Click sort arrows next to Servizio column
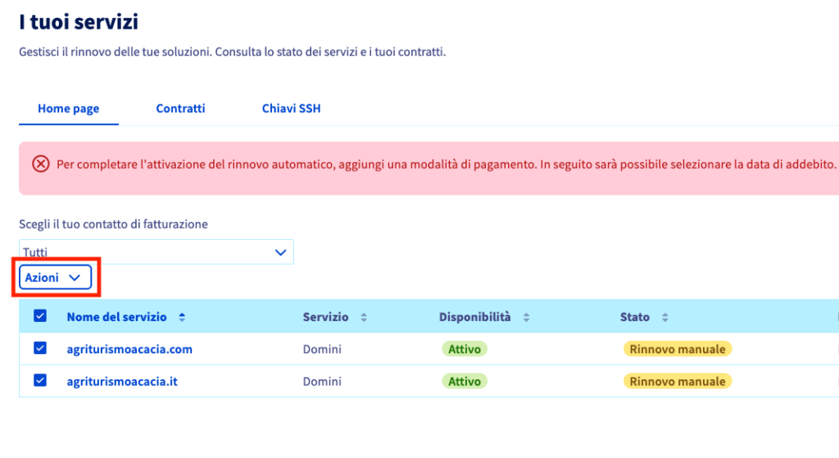The image size is (839, 458). click(x=364, y=317)
